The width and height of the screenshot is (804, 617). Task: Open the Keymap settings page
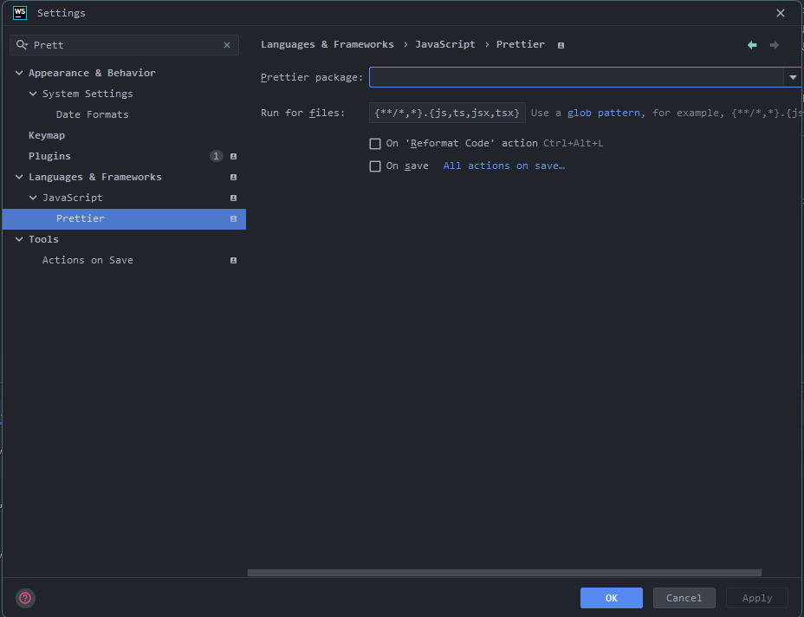click(47, 135)
